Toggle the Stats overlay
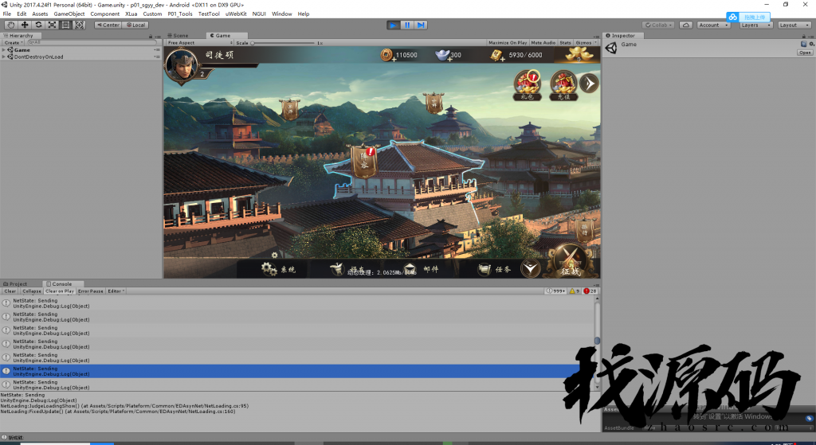Image resolution: width=816 pixels, height=445 pixels. click(x=565, y=43)
